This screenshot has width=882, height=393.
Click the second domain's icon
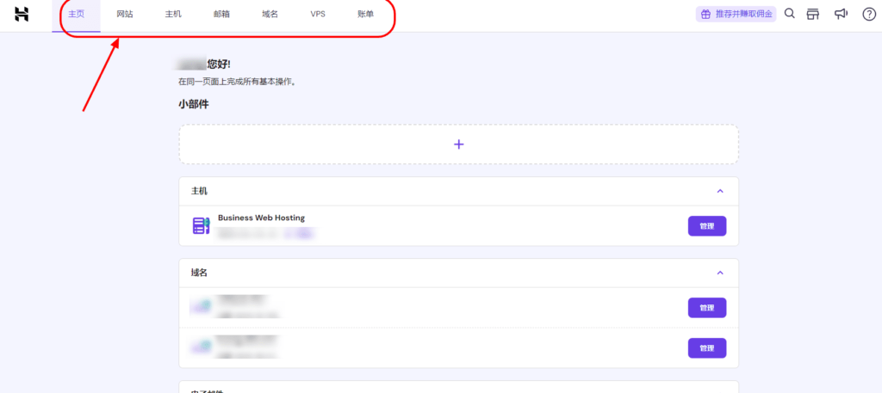click(x=201, y=347)
